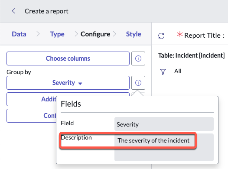Click the Fields popover heading

71,104
